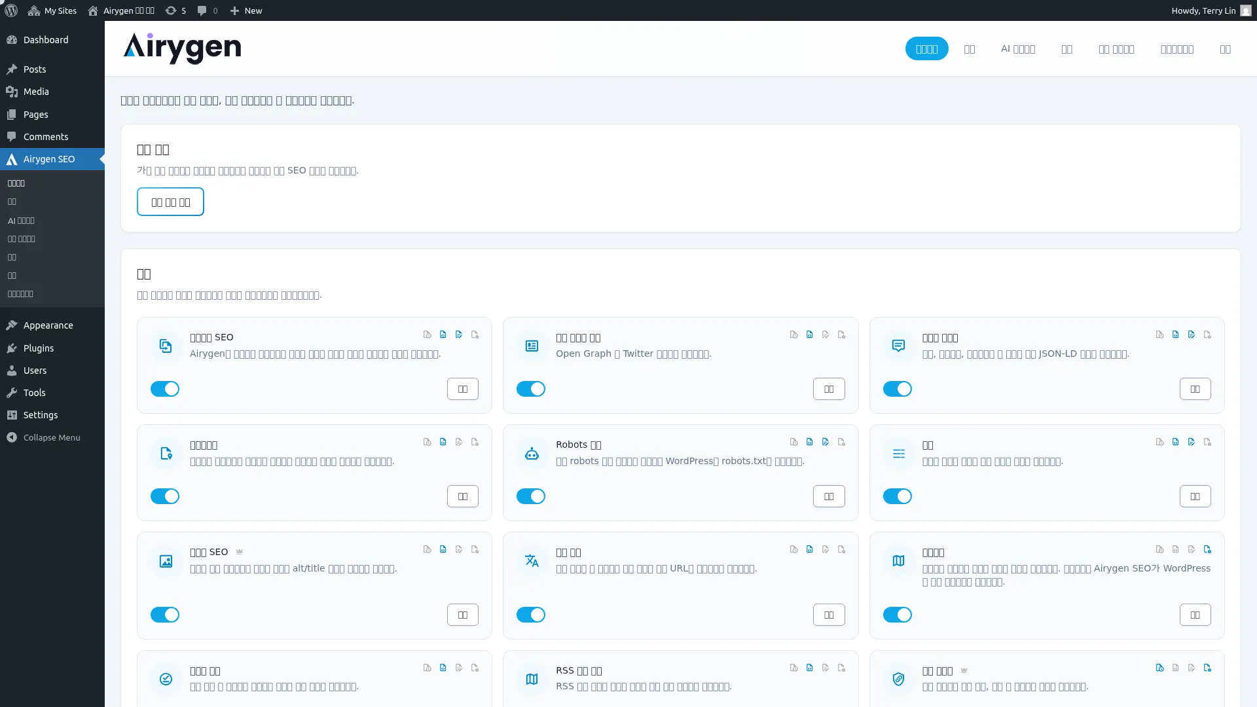Click the + New button in admin bar
The image size is (1257, 707).
246,10
